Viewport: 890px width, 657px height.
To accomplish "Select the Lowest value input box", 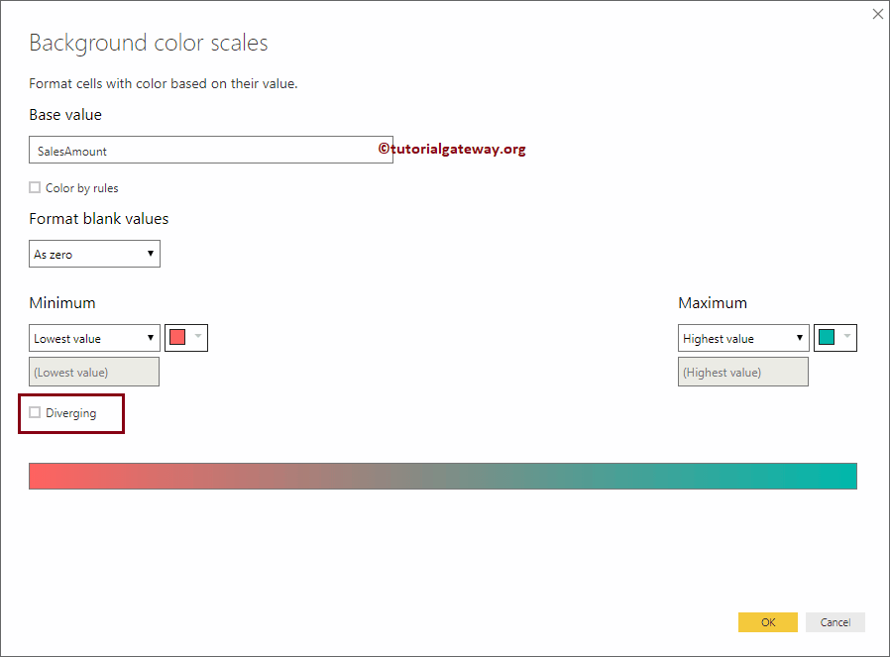I will pos(94,372).
